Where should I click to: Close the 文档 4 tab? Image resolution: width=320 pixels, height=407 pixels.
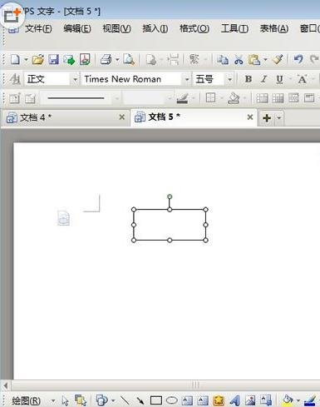[121, 117]
